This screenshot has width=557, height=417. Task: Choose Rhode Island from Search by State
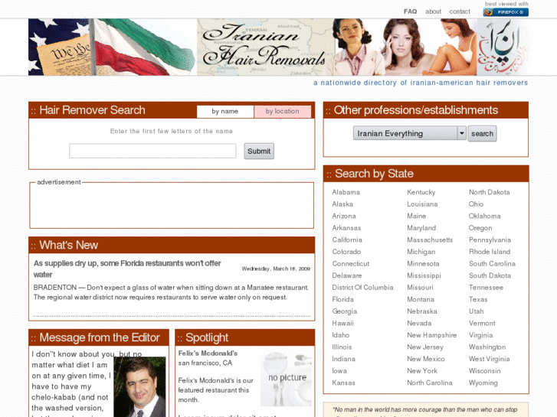click(490, 252)
